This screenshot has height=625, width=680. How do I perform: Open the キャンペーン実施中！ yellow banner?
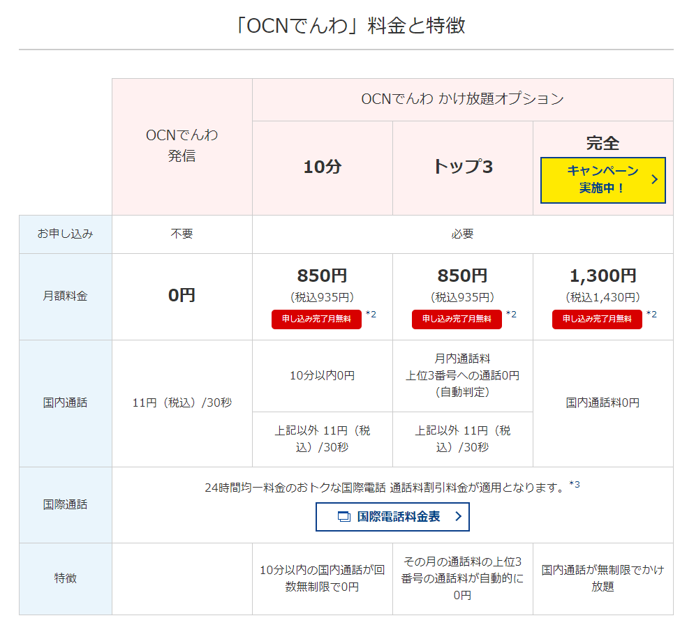[x=603, y=180]
